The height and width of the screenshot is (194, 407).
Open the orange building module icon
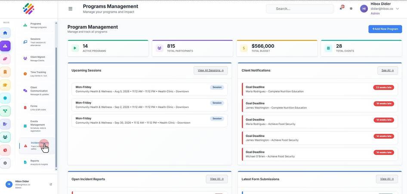tap(5, 72)
